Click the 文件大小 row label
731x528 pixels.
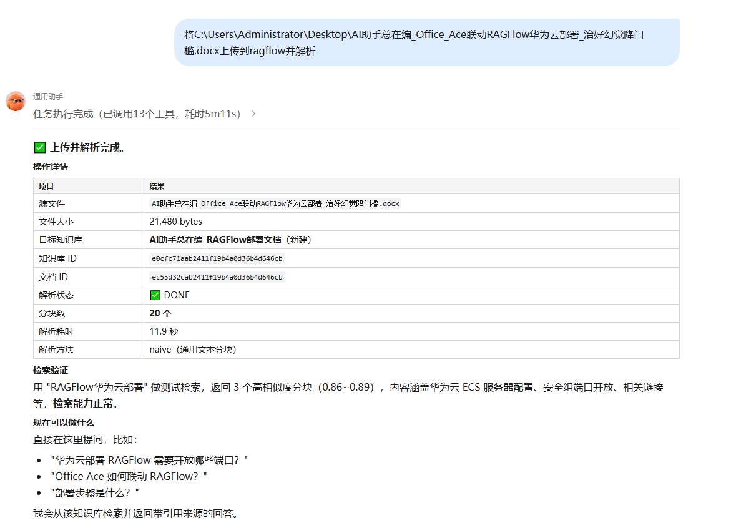(56, 222)
